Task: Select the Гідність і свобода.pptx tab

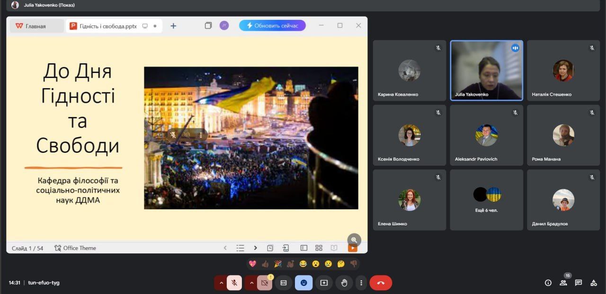Action: click(x=108, y=26)
